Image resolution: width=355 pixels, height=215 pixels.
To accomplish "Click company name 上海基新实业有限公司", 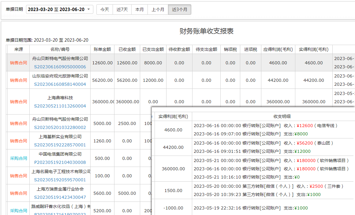I will 60,137.
